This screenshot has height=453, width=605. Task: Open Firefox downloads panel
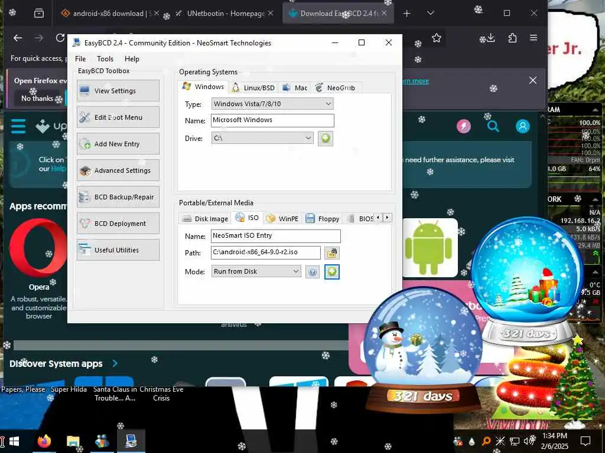(490, 38)
